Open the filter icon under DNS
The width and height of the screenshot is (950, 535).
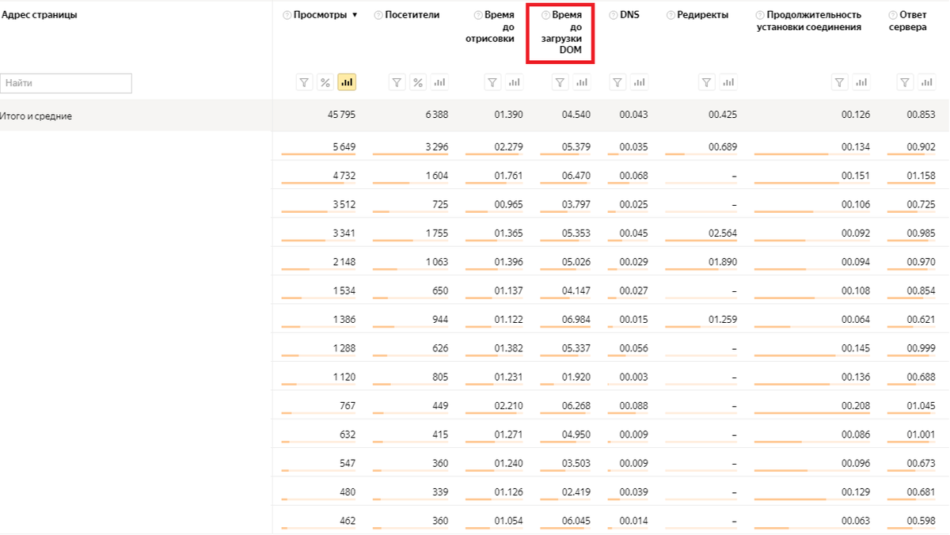point(618,82)
